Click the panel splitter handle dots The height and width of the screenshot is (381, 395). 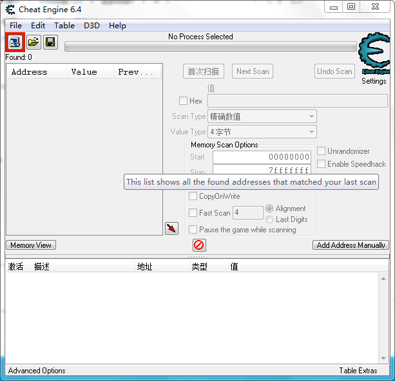197,256
